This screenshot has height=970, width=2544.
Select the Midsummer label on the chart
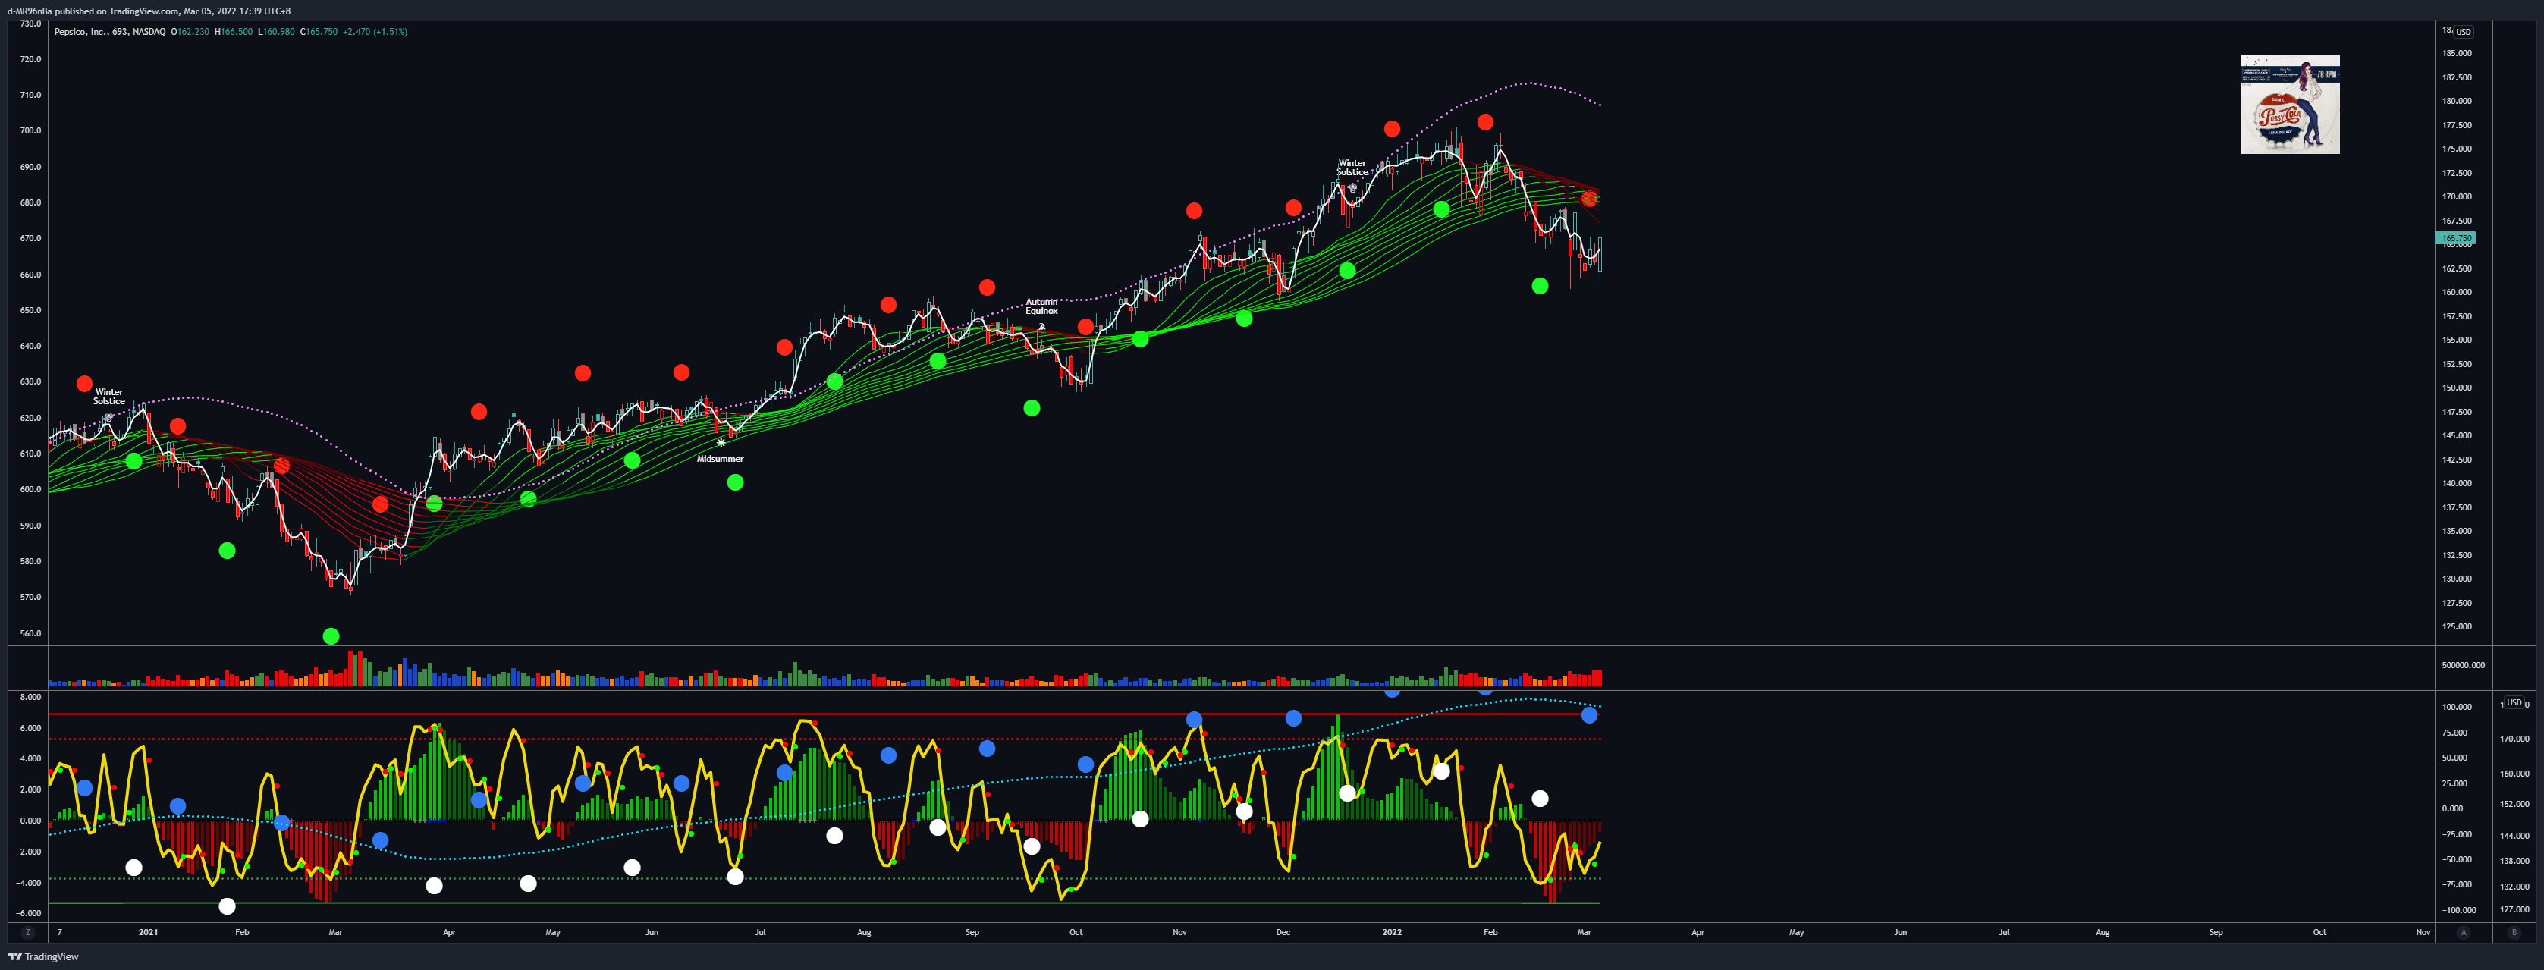coord(720,458)
